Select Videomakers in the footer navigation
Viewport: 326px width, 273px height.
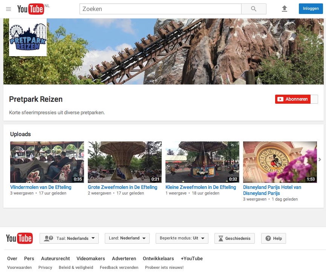(x=90, y=259)
